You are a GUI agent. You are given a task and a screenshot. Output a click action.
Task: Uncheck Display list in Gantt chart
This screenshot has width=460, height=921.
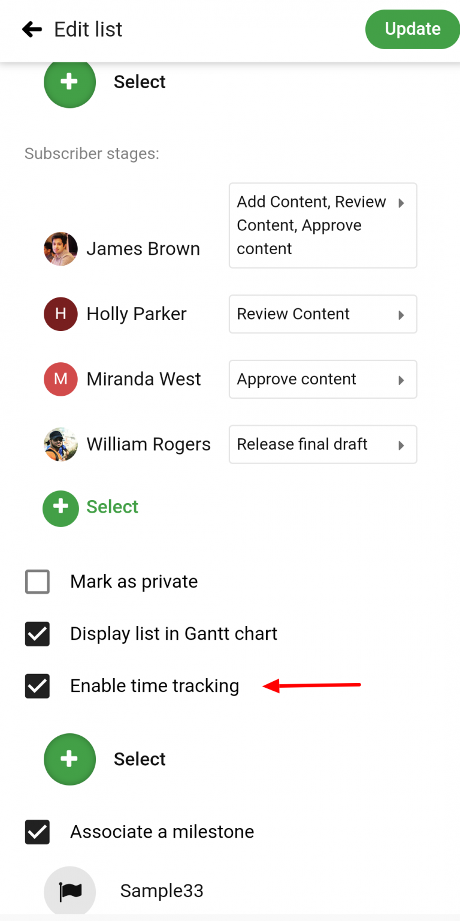pos(37,634)
